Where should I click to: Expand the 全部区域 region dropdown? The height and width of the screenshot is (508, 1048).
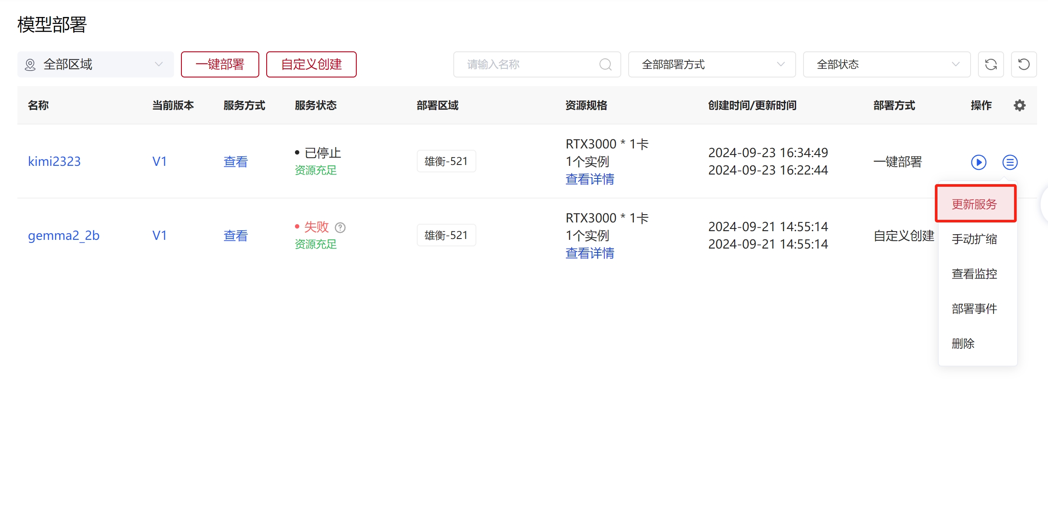coord(96,64)
